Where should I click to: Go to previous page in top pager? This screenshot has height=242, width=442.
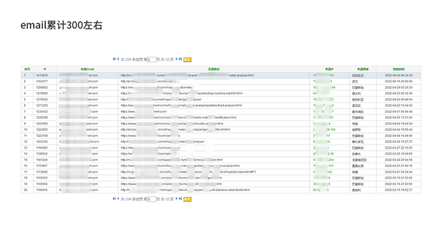(x=118, y=59)
